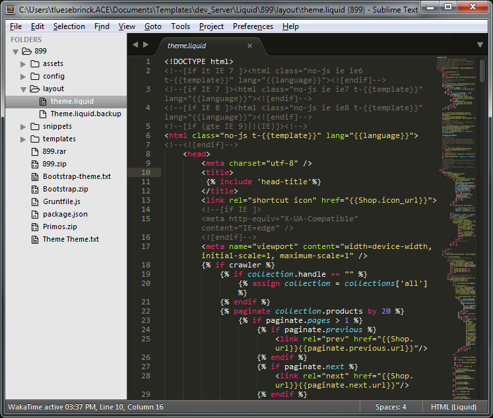Expand the snippets folder
The height and width of the screenshot is (418, 493).
pos(24,127)
